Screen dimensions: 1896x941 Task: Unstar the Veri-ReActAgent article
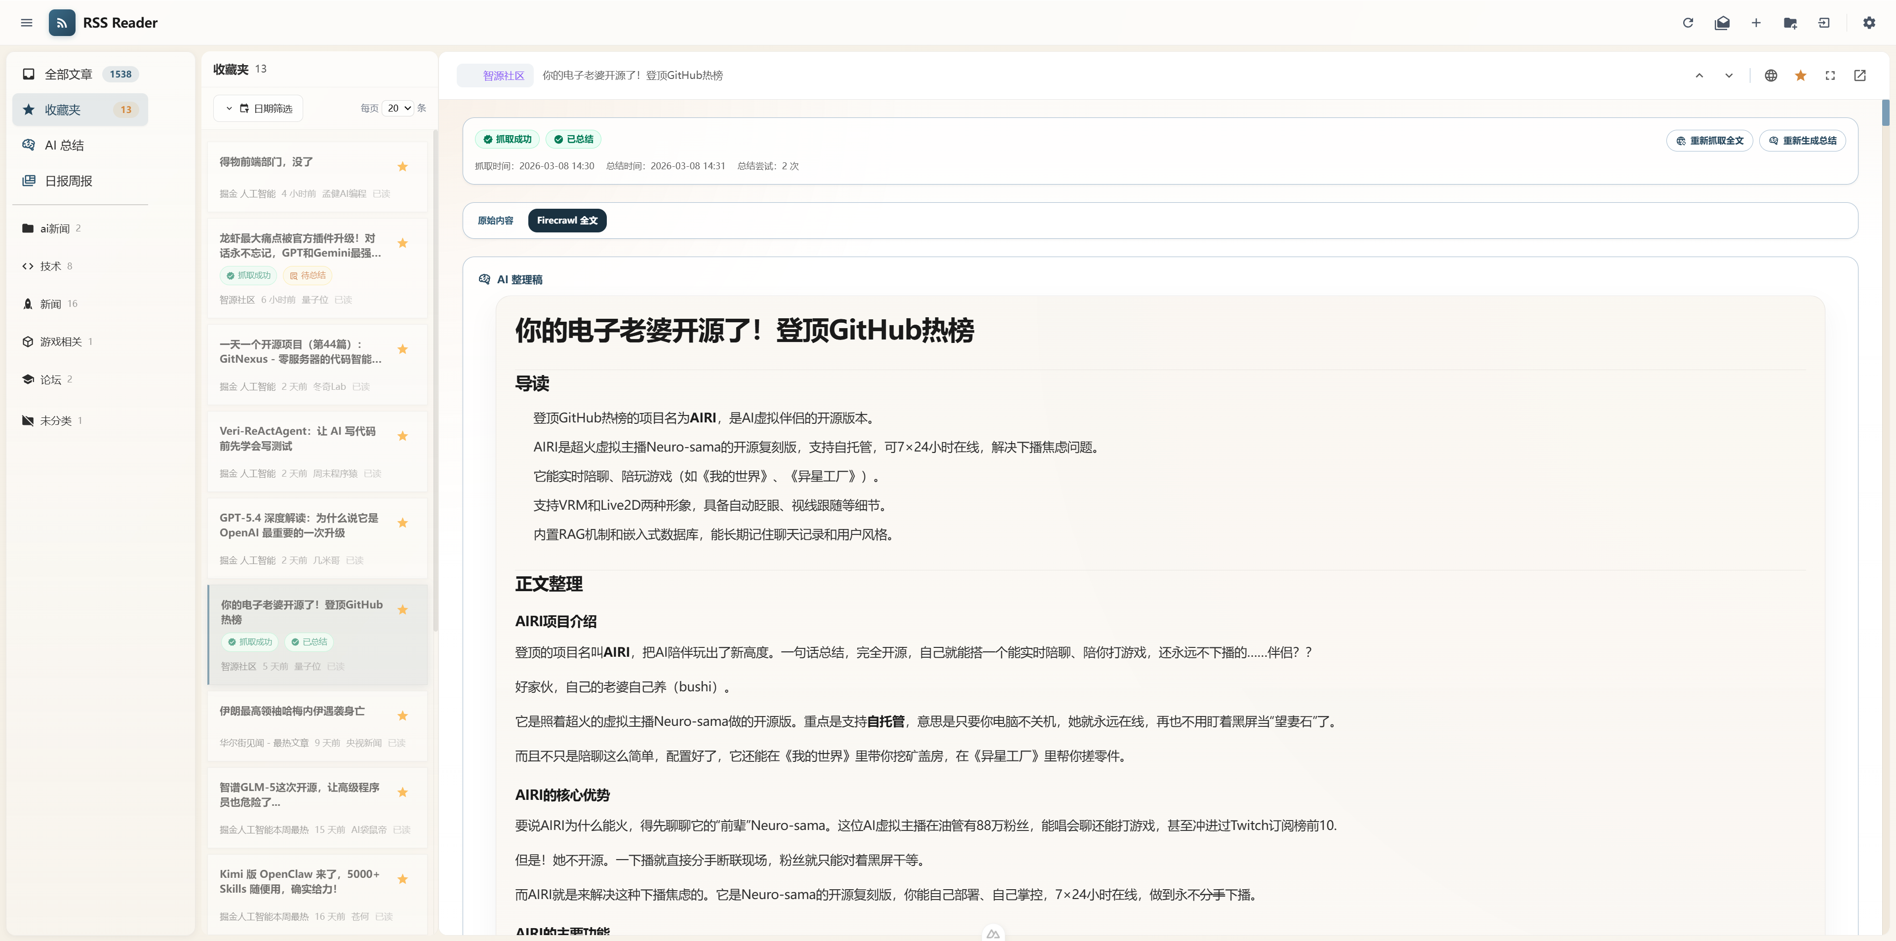(x=402, y=436)
